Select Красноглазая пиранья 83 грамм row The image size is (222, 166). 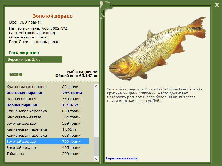[47, 87]
